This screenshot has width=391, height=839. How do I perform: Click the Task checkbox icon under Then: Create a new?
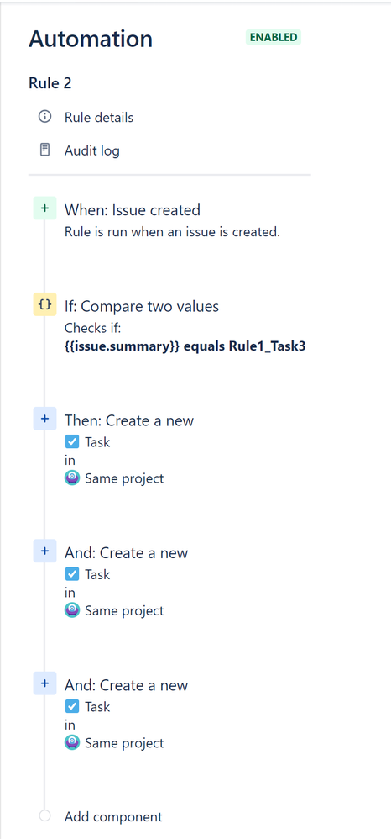pos(72,442)
